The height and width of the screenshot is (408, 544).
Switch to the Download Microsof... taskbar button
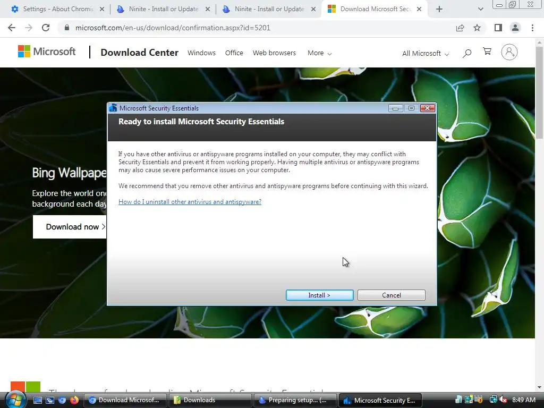[125, 400]
